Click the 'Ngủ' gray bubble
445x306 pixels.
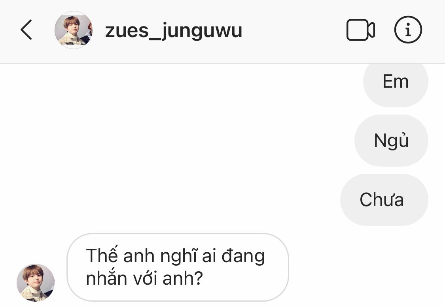(391, 141)
